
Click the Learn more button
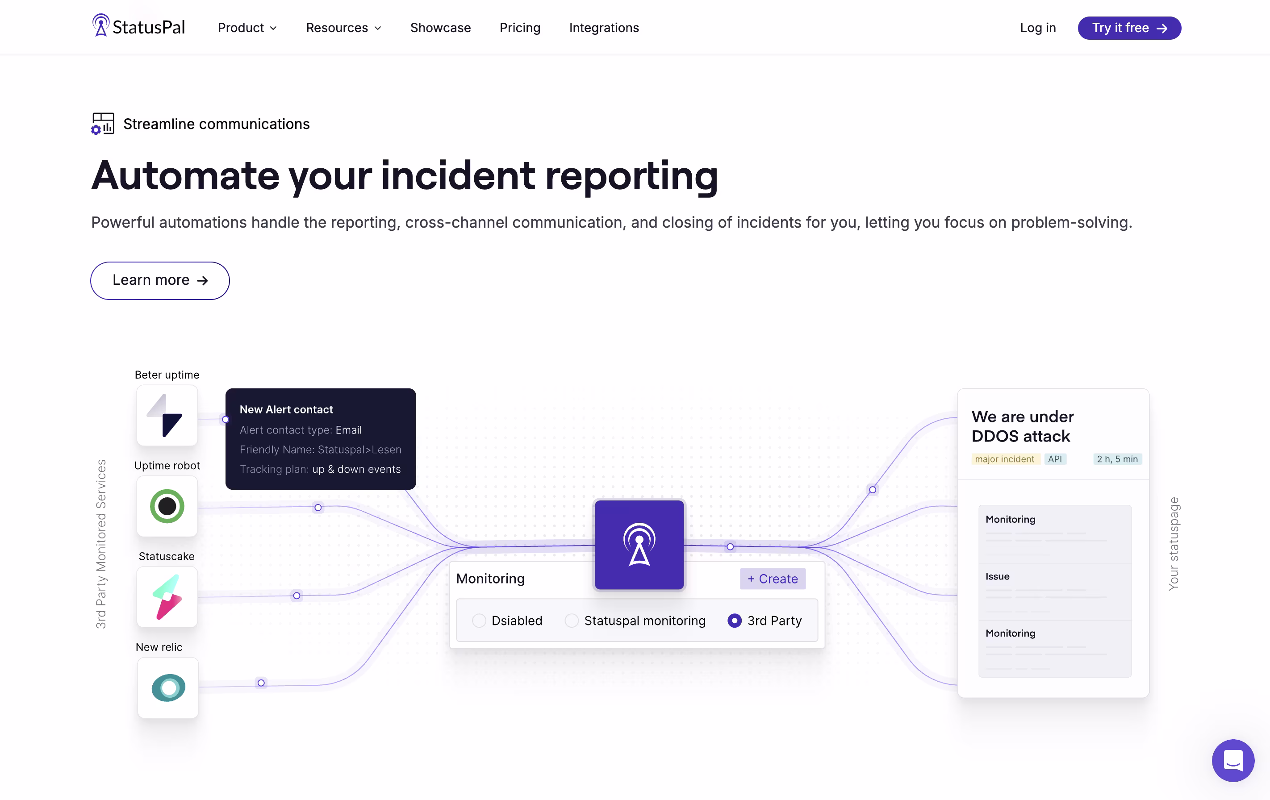[160, 280]
